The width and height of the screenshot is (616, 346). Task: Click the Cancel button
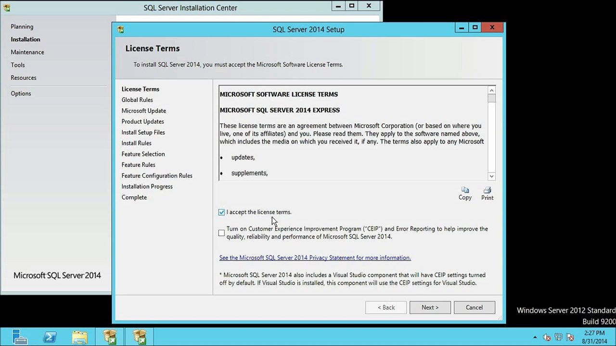click(474, 308)
